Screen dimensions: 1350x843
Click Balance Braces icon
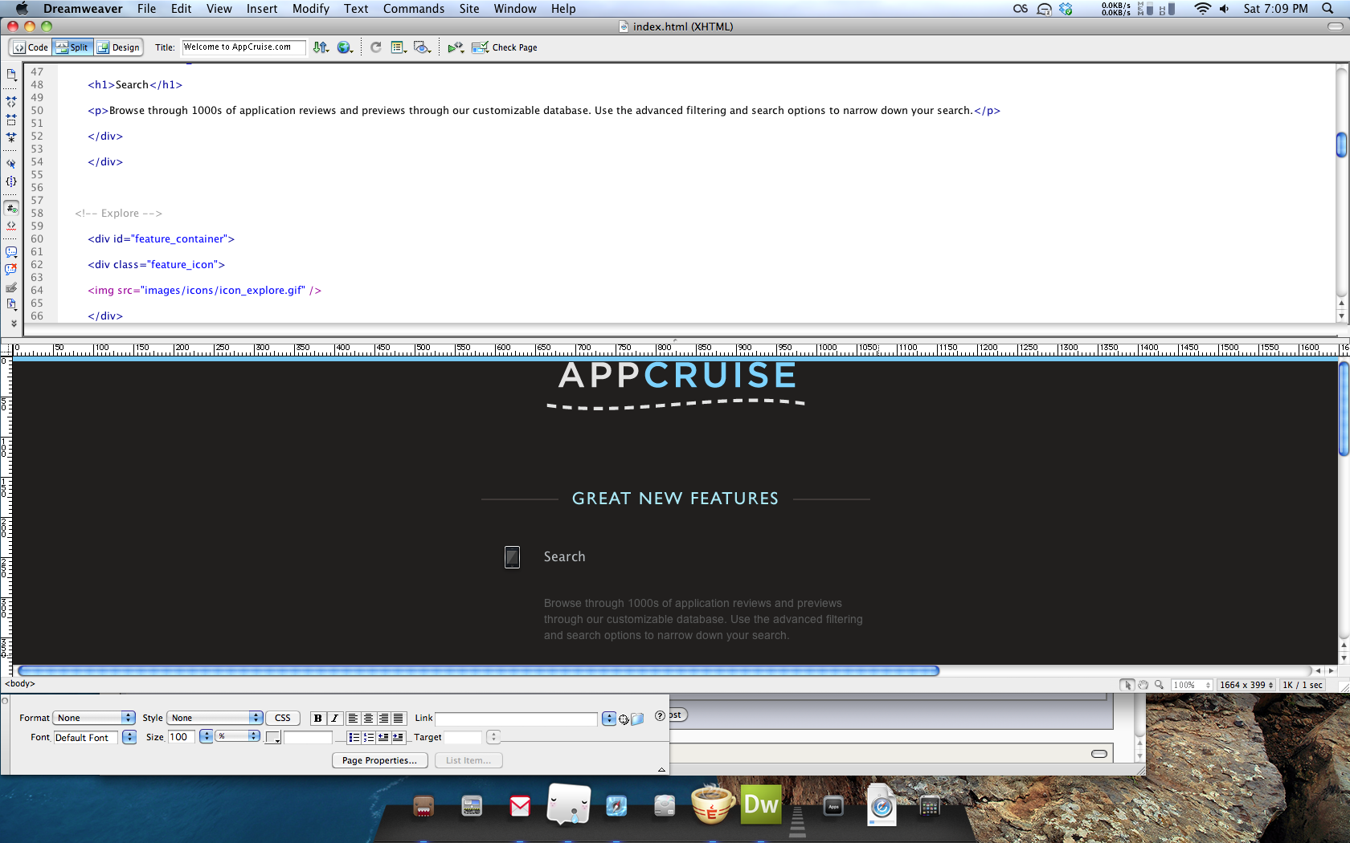pyautogui.click(x=11, y=181)
